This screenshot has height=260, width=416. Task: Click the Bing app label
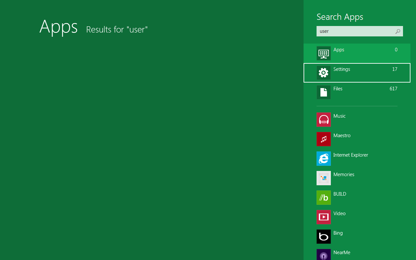[x=338, y=233]
